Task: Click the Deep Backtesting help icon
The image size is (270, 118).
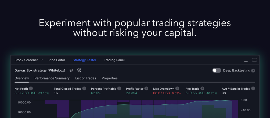Action: 253,71
